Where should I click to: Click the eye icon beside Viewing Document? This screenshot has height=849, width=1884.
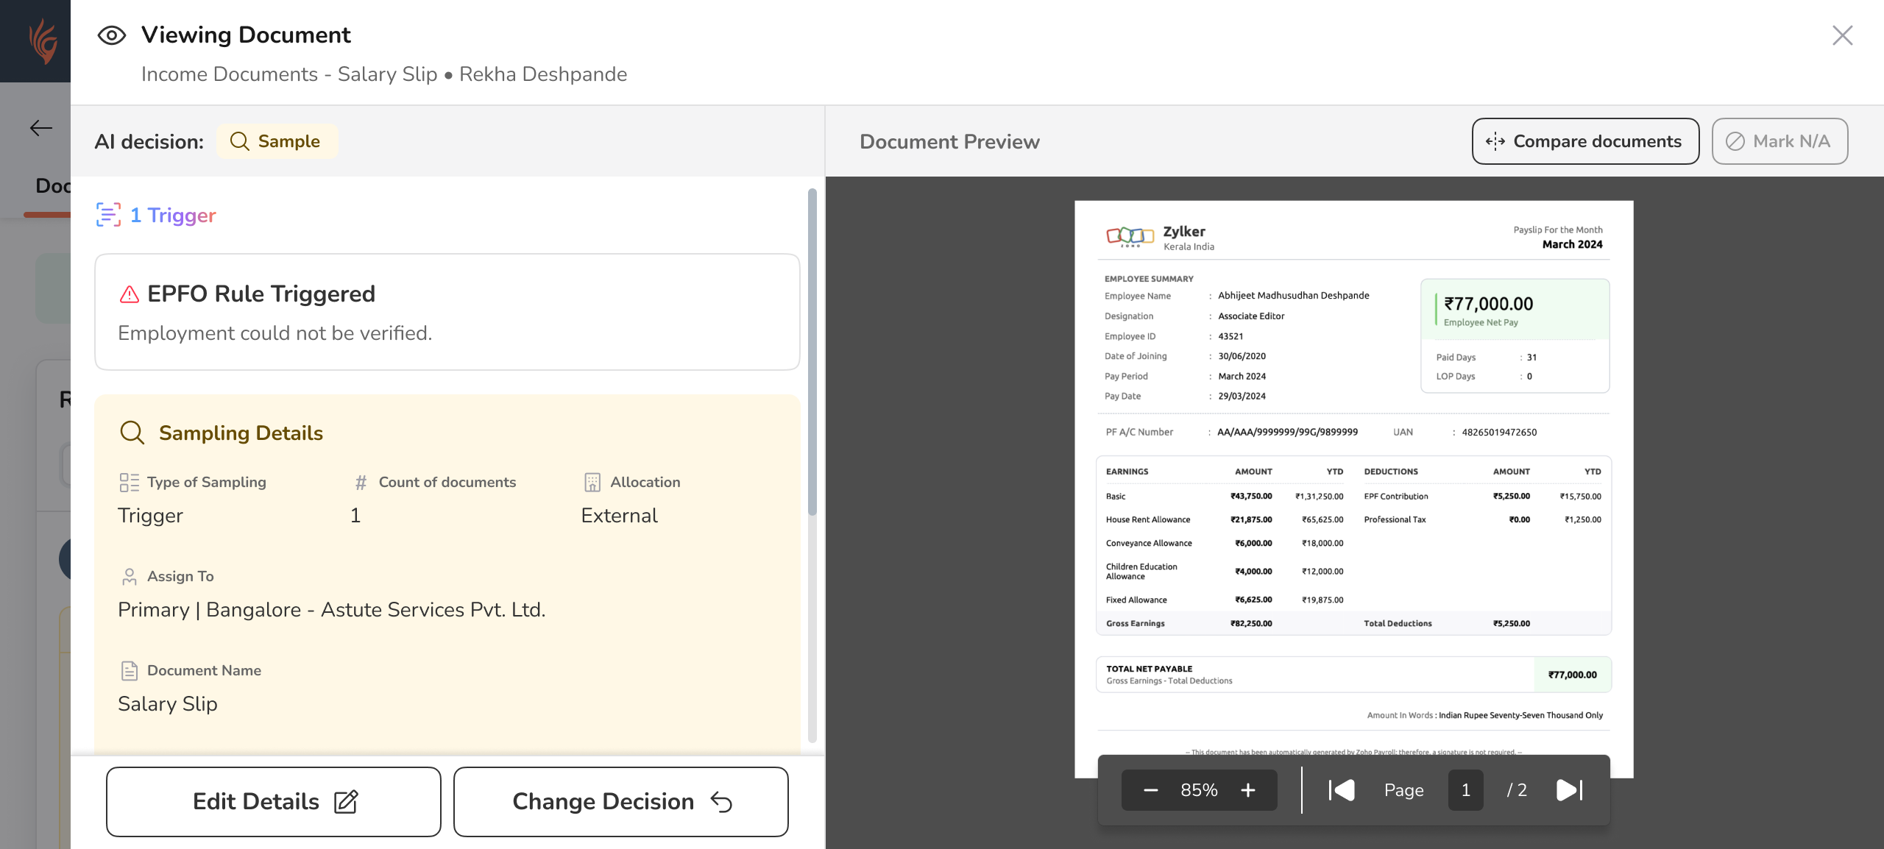112,35
